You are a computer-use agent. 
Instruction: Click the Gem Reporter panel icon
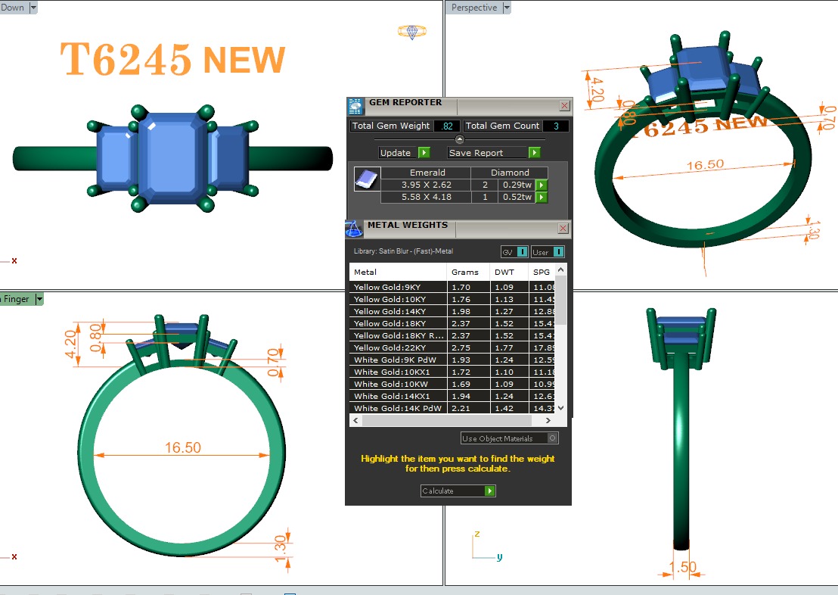[x=355, y=106]
